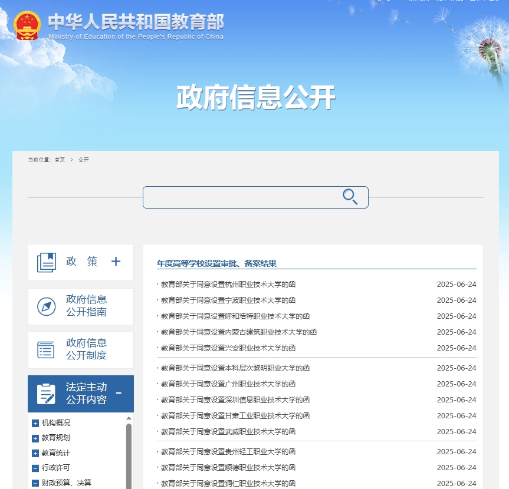The height and width of the screenshot is (489, 509).
Task: Click the magnifier icon to search
Action: [350, 197]
